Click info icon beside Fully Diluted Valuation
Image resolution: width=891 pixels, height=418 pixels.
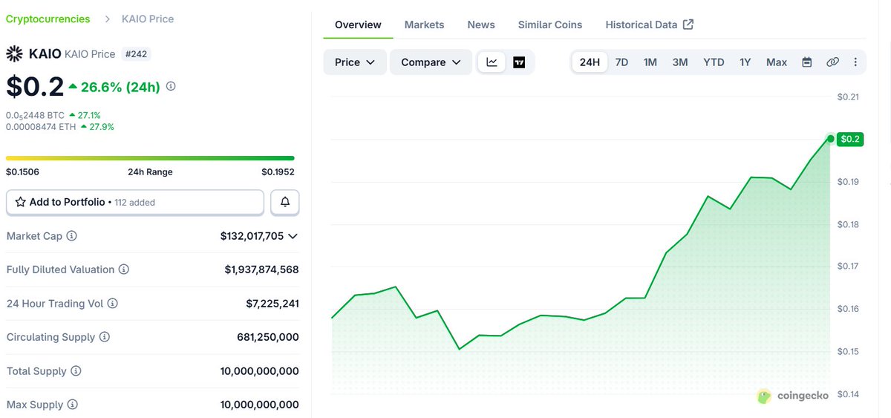pos(124,270)
